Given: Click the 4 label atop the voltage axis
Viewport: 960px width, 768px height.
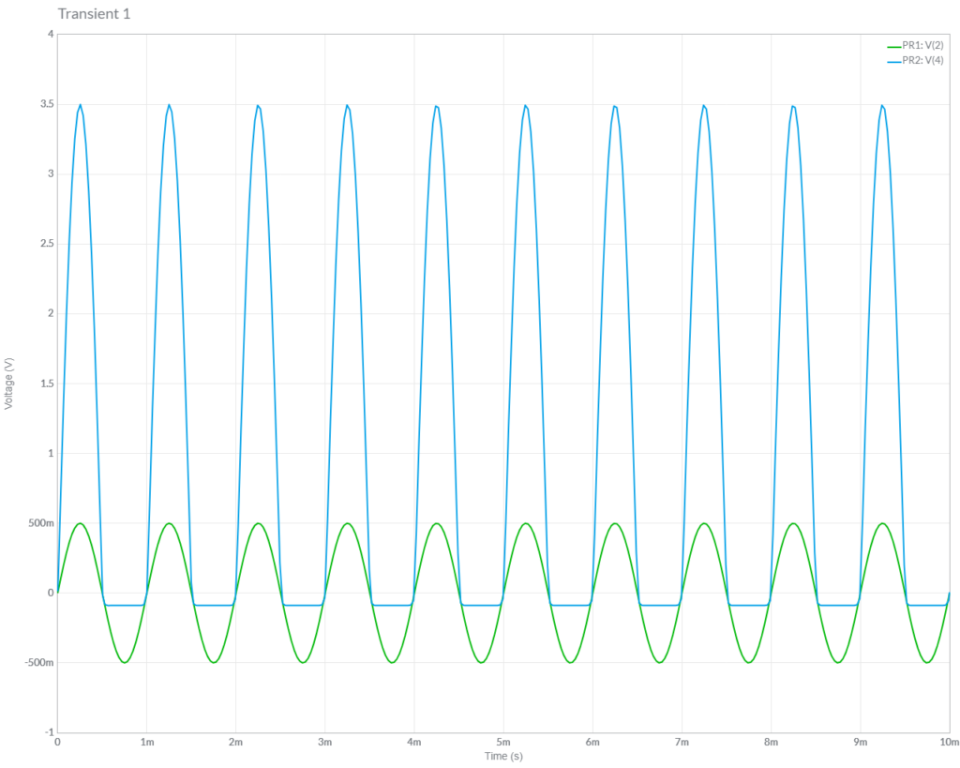Looking at the screenshot, I should coord(51,35).
